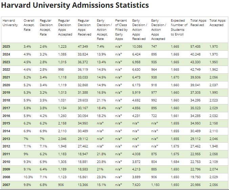Click the 2007 year row label

6,185
